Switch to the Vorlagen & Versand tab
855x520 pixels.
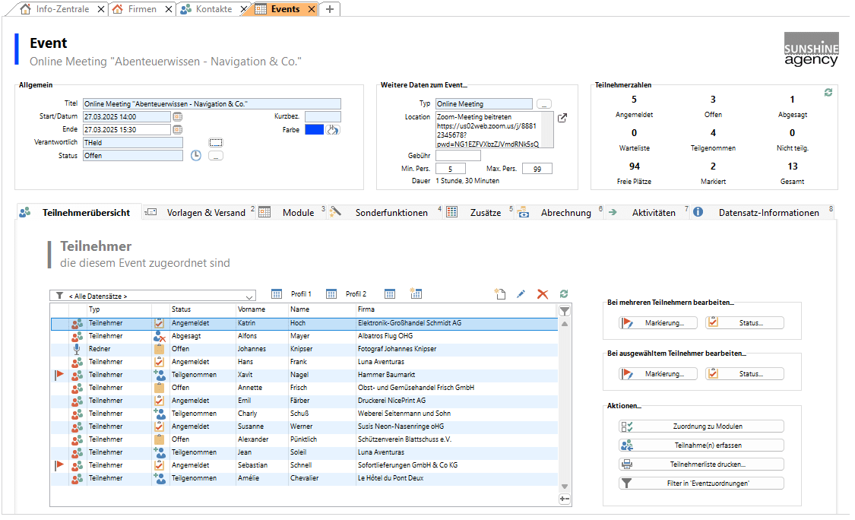tap(205, 213)
